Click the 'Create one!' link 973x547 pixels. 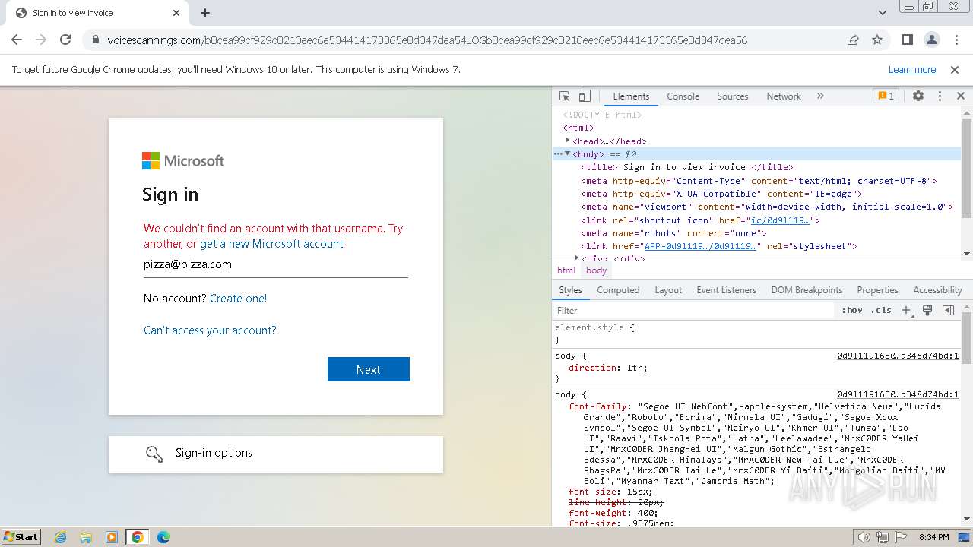coord(239,299)
